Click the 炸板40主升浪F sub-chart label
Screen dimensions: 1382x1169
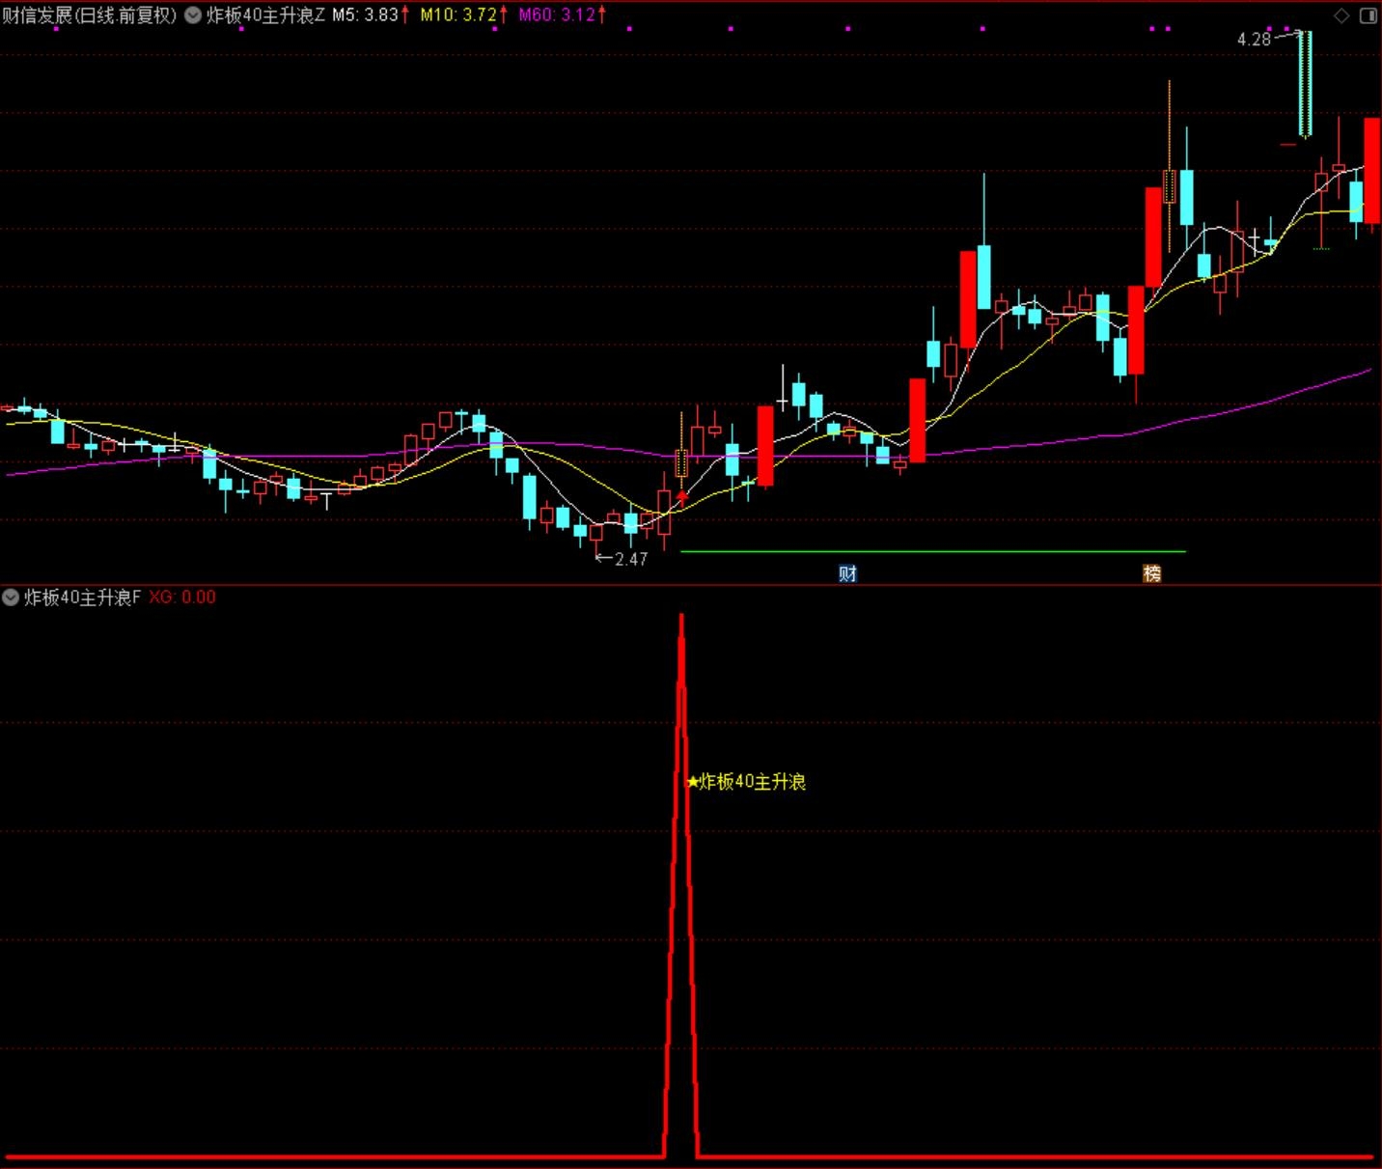[x=82, y=598]
